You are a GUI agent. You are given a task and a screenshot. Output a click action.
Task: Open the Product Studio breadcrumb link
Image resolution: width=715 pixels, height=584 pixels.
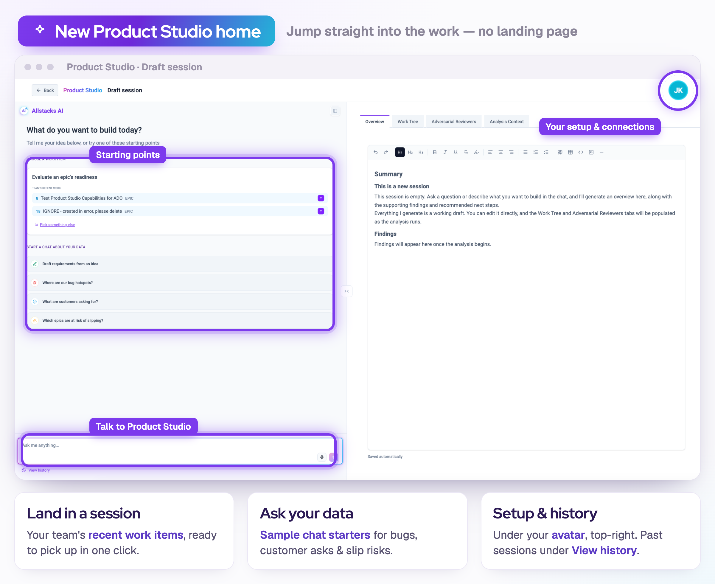point(83,91)
